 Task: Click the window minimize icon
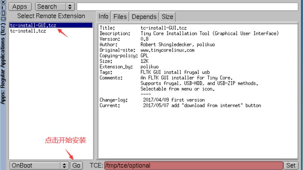[3, 8]
